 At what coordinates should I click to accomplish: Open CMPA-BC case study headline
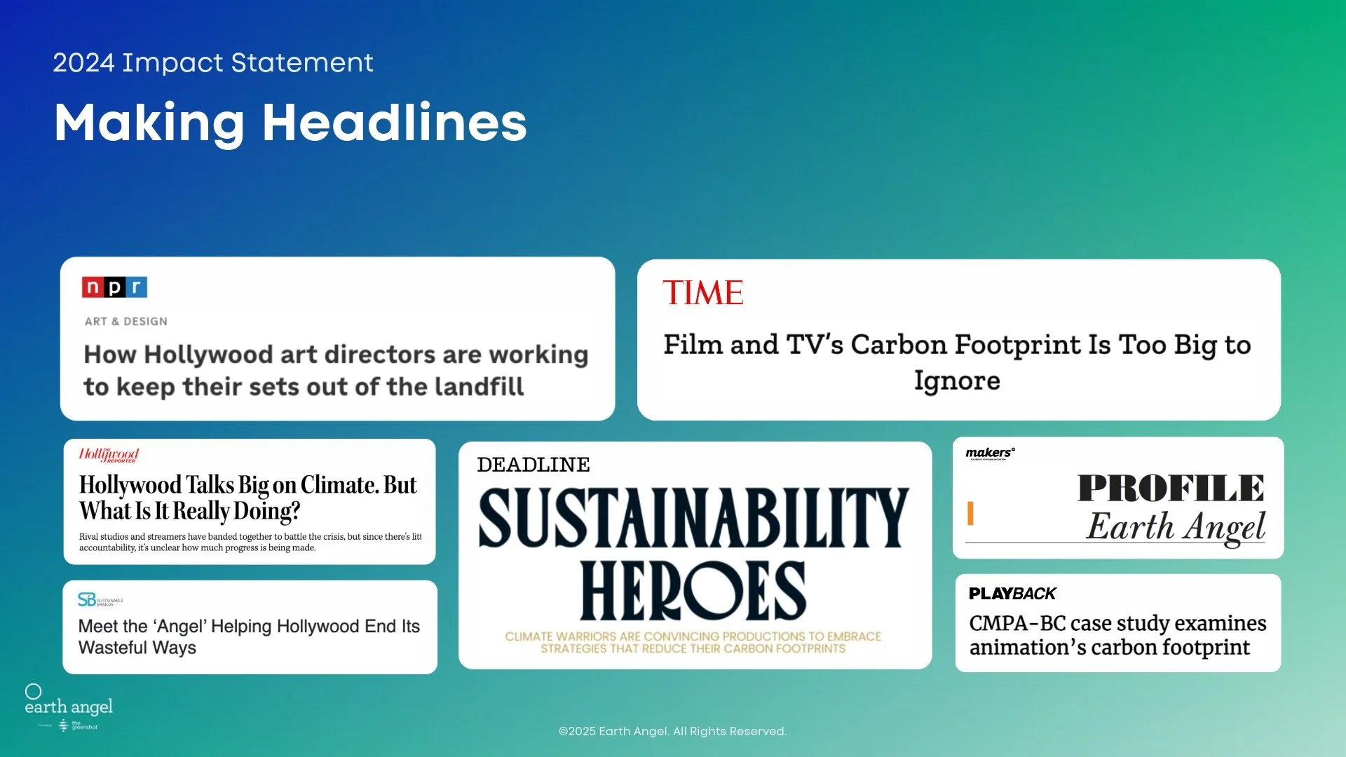tap(1117, 635)
